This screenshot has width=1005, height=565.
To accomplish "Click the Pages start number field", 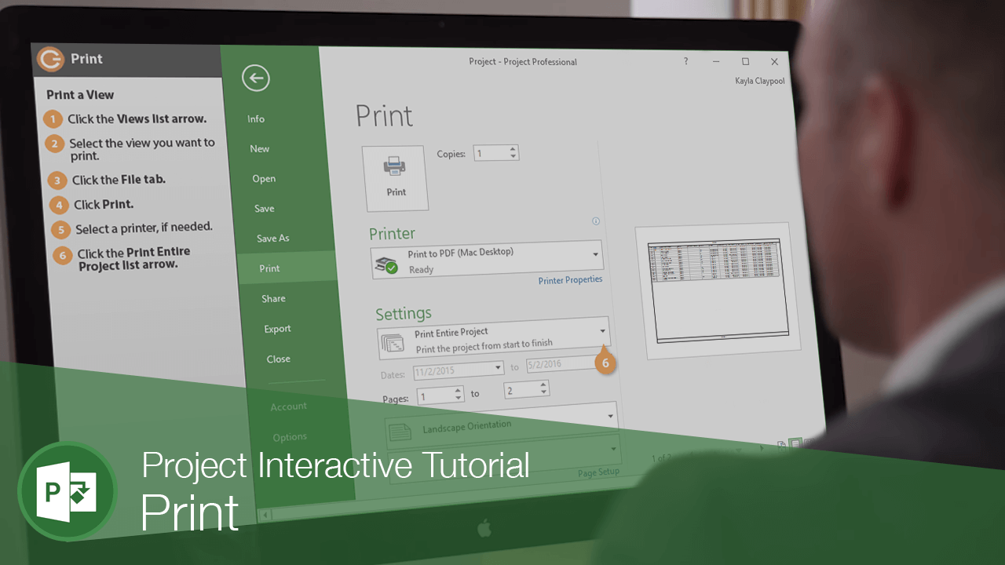I will [x=435, y=396].
